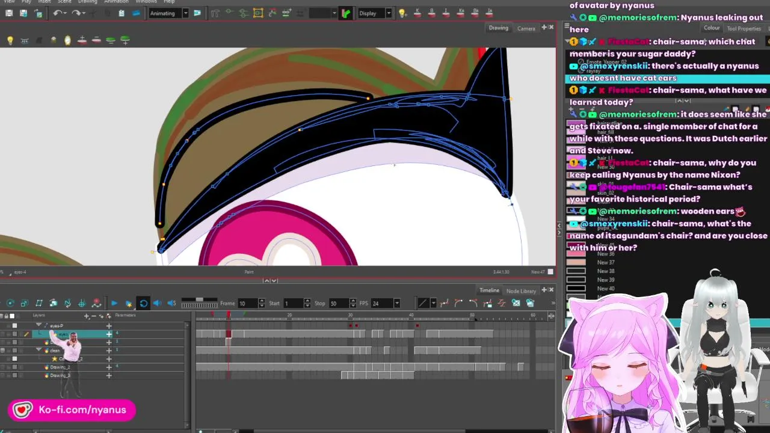Toggle the Loop playback button
Viewport: 770px width, 433px height.
(x=143, y=303)
